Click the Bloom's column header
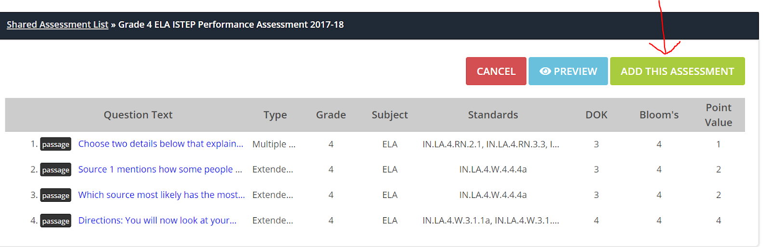The width and height of the screenshot is (771, 247). coord(659,115)
